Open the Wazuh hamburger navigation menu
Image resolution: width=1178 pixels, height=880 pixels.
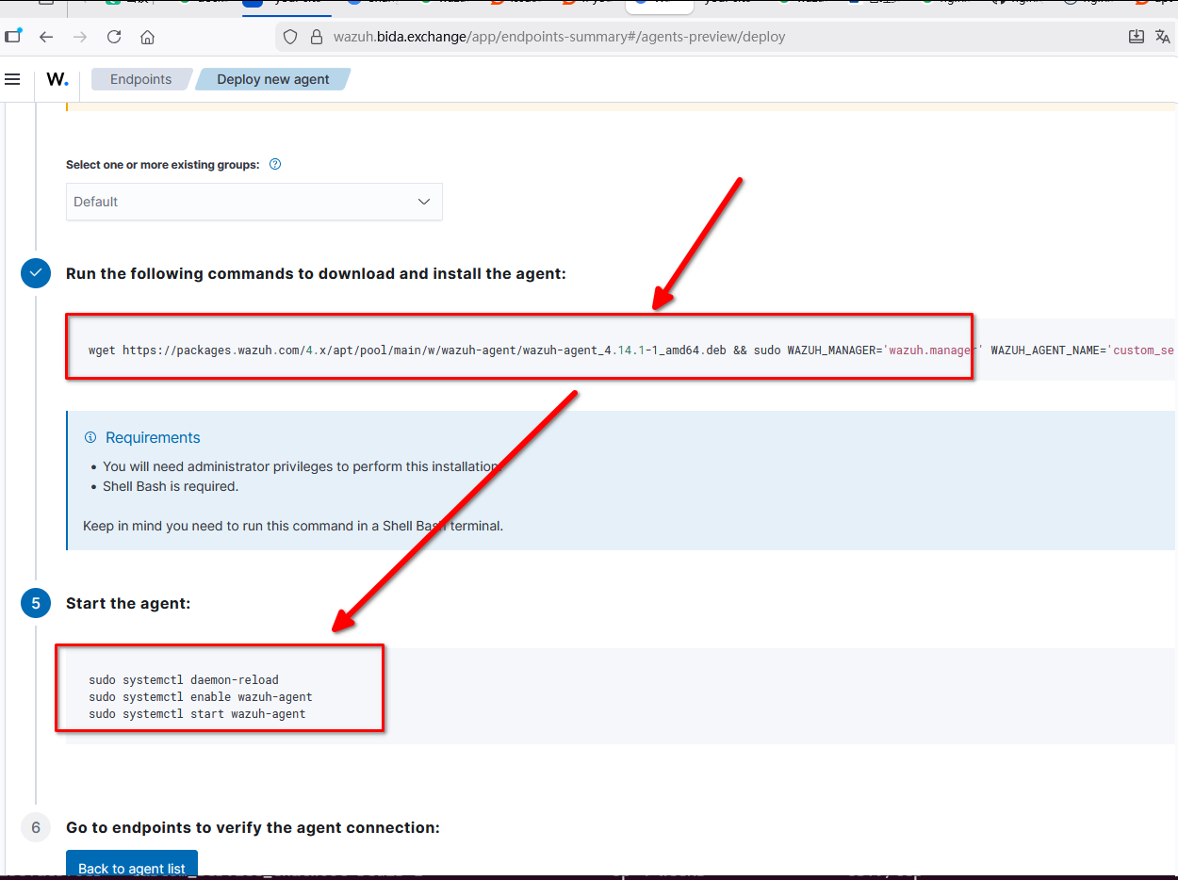(12, 79)
